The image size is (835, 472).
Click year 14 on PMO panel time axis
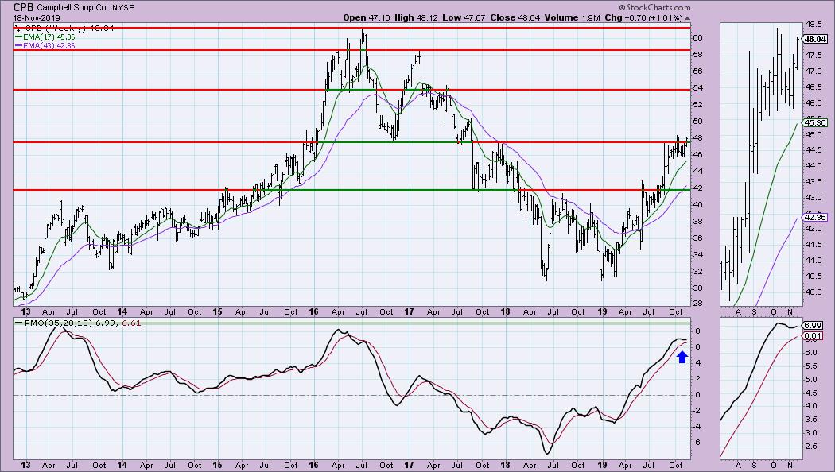(x=122, y=465)
